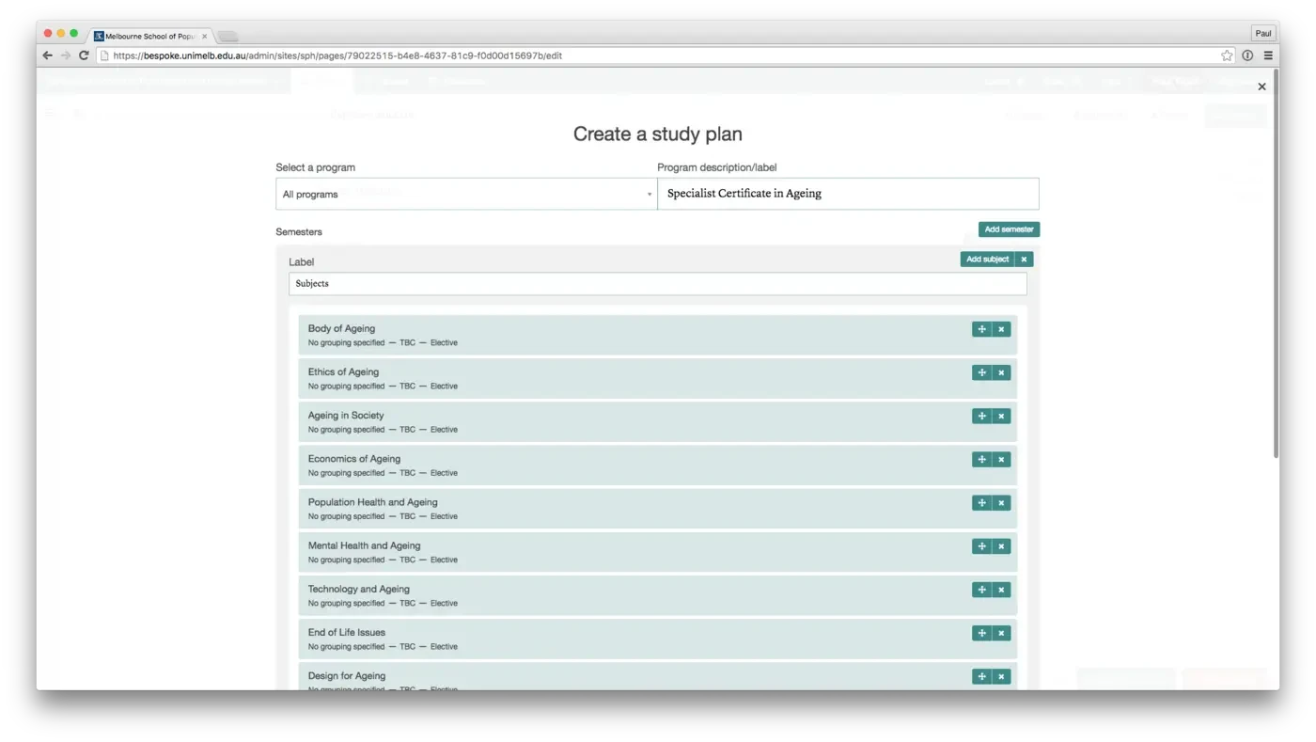
Task: Select Design for Ageing title
Action: 346,675
